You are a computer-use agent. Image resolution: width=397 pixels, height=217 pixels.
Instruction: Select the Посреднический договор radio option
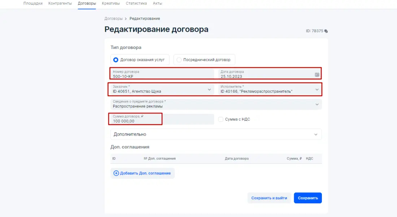(x=179, y=60)
